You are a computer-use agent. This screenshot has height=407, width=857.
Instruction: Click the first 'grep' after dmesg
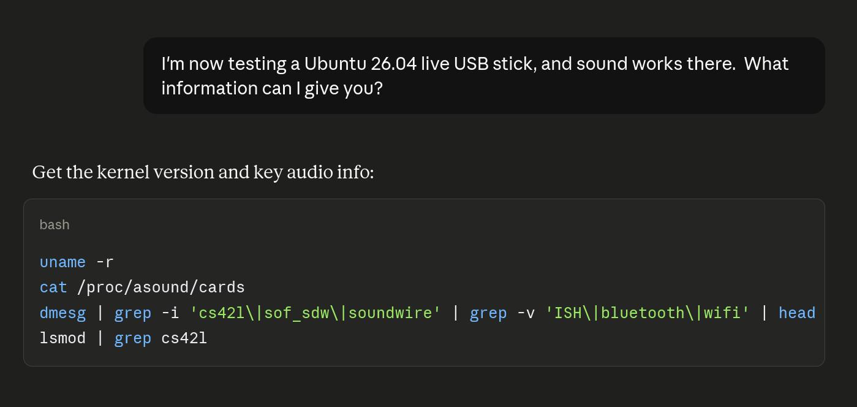point(133,313)
